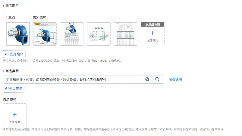
Task: Click the 商品类目 section heading
Action: (12, 71)
